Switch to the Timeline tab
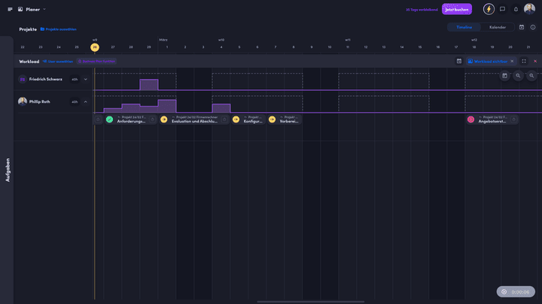This screenshot has width=542, height=304. (464, 27)
